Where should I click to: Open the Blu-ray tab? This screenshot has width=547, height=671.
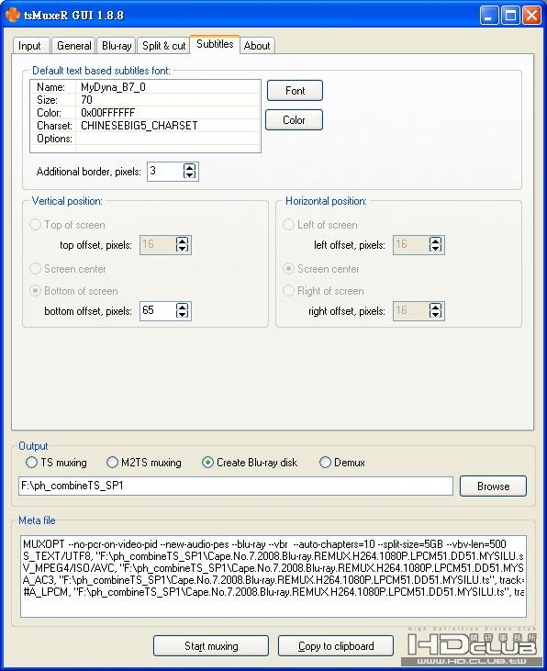click(x=117, y=46)
